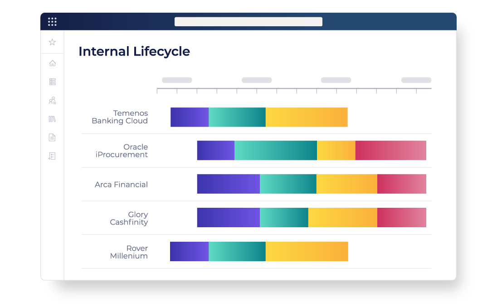Image resolution: width=497 pixels, height=306 pixels.
Task: Click red segment of Oracle iProcurement bar
Action: point(391,150)
